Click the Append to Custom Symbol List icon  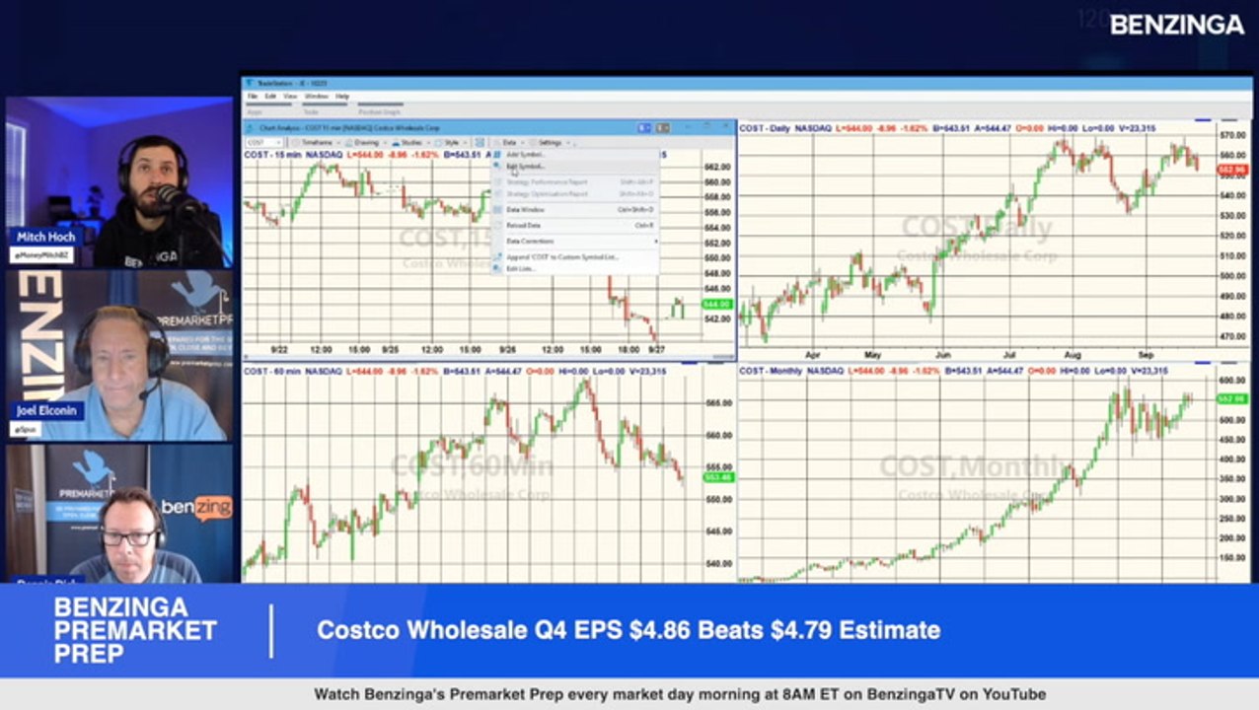pos(497,257)
